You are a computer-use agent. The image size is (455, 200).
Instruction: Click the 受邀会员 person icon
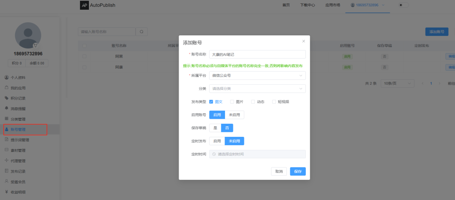coord(7,181)
